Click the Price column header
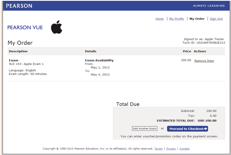This screenshot has height=155, width=231. 187,51
